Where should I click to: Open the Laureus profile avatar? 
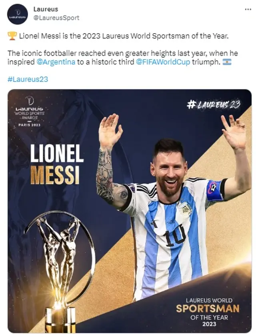[x=18, y=14]
